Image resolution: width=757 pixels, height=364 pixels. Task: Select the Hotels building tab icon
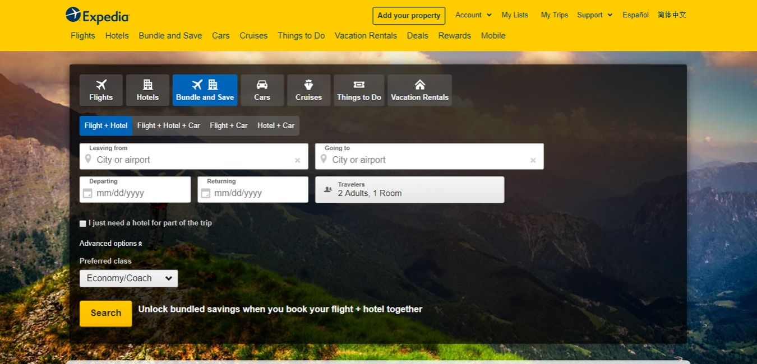147,85
